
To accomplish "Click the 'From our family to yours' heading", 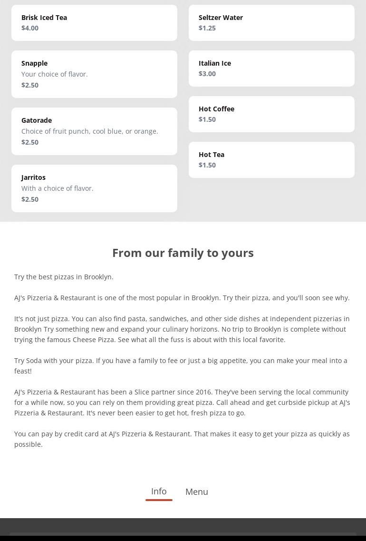I will pyautogui.click(x=183, y=253).
